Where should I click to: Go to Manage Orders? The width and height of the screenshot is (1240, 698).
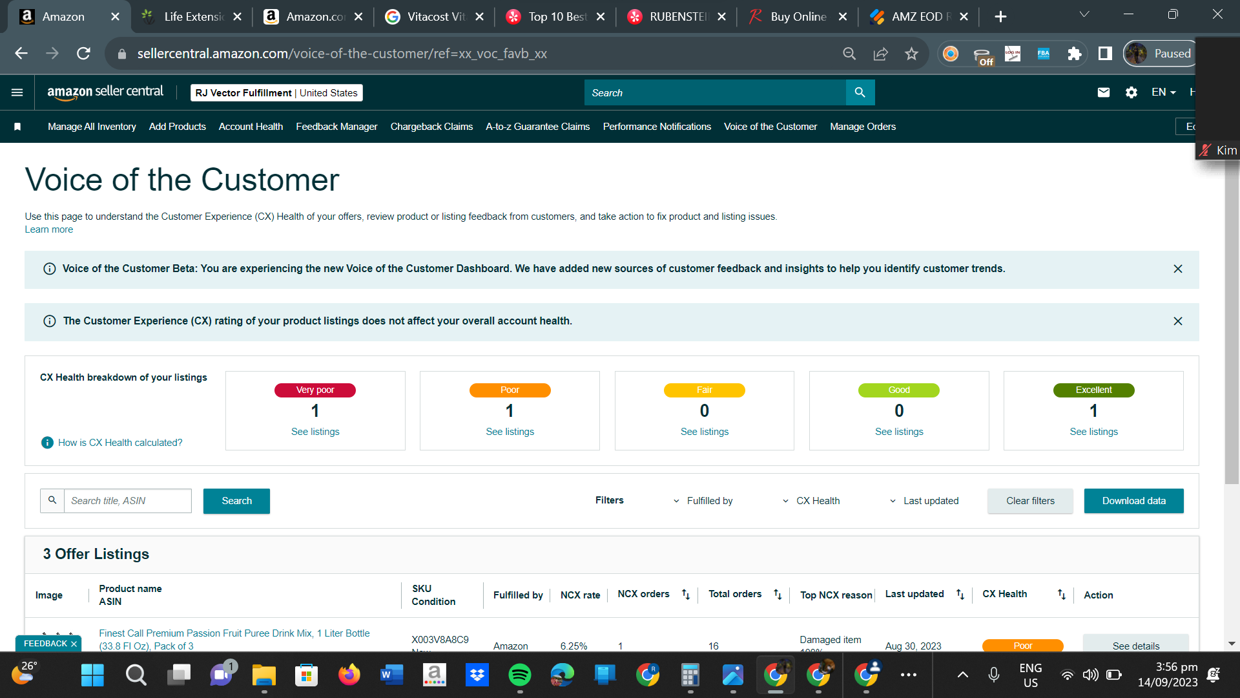point(863,127)
